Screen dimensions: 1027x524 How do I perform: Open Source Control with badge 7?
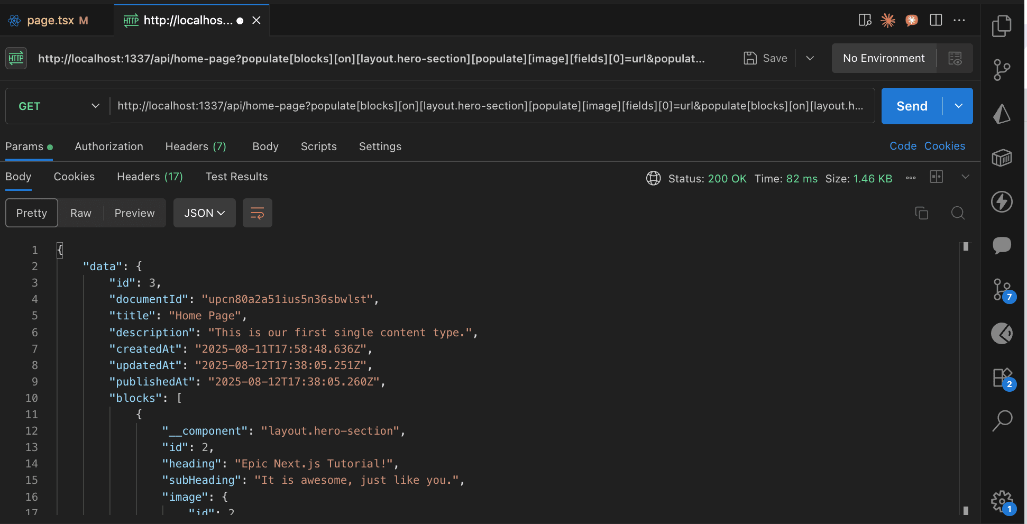tap(1003, 290)
